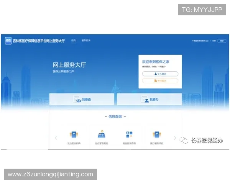Click the 信息查询 section heading
Viewport: 230px width, 184px height.
pos(115,117)
